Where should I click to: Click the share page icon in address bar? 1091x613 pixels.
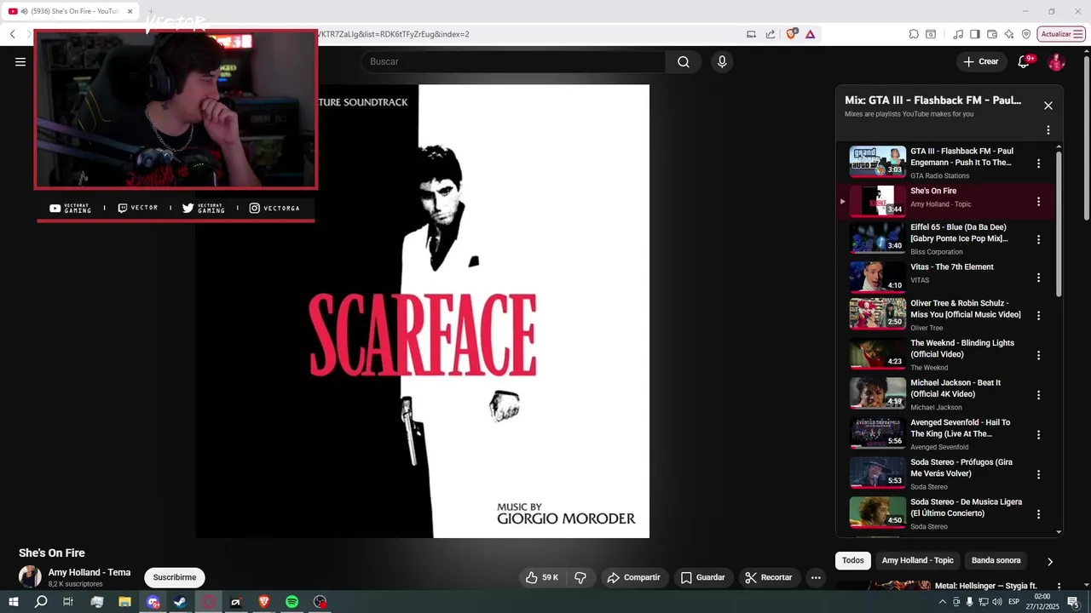pyautogui.click(x=771, y=34)
